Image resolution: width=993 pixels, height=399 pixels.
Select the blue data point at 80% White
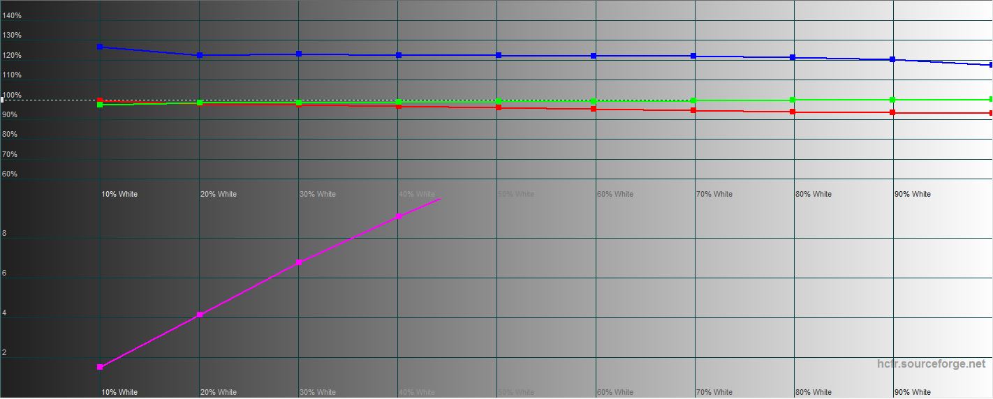click(x=793, y=57)
